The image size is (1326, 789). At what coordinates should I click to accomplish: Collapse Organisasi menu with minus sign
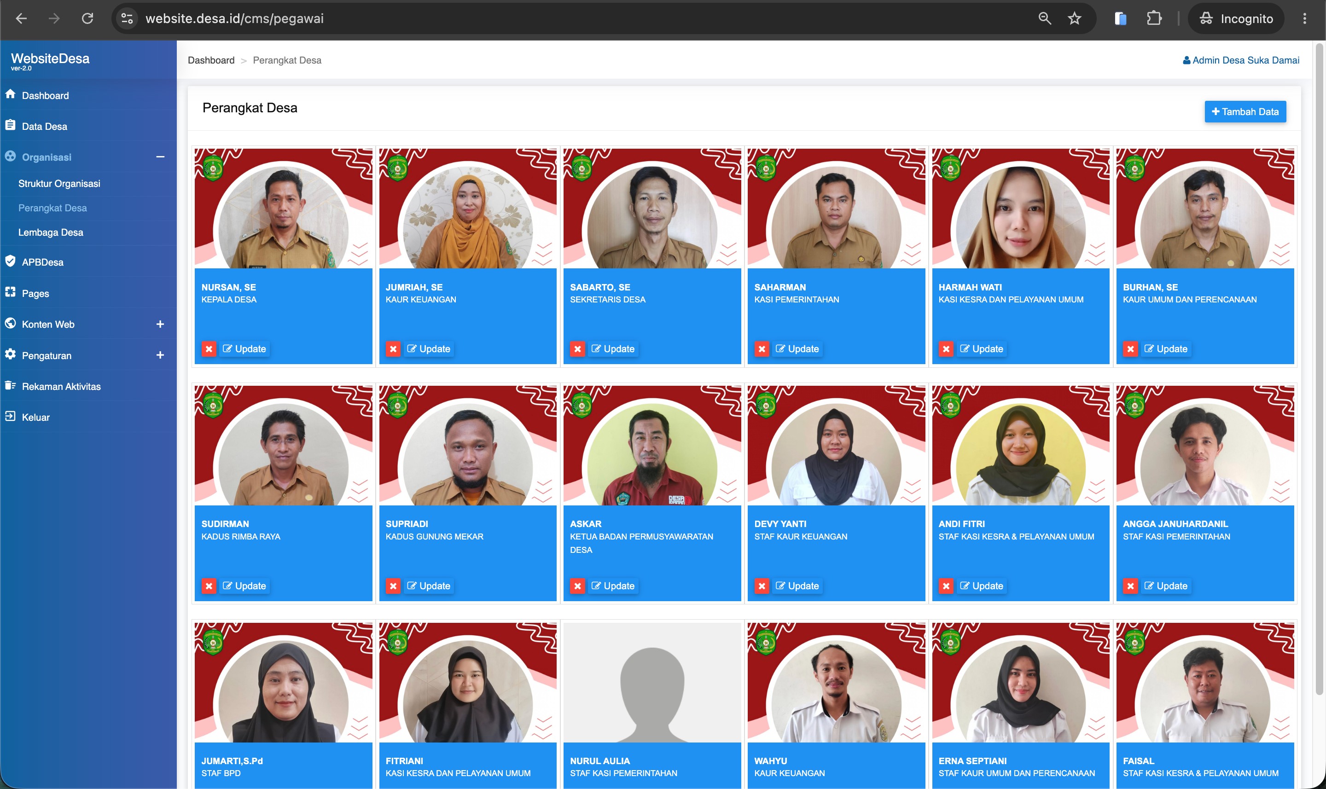point(160,157)
